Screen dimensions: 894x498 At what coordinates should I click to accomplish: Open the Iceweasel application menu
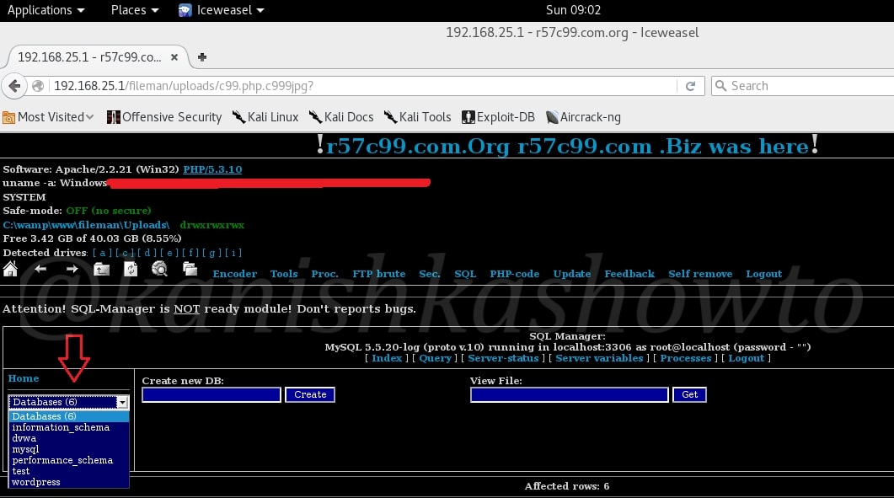pos(222,10)
